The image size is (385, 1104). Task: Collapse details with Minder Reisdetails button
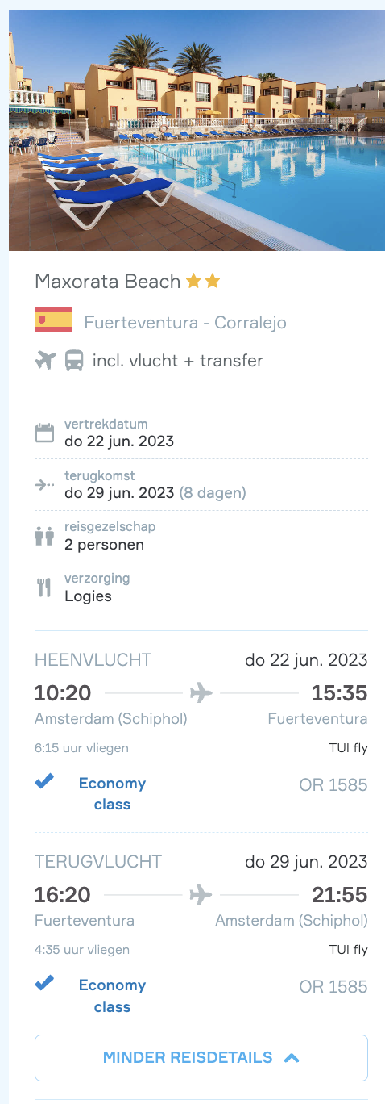pyautogui.click(x=201, y=1058)
